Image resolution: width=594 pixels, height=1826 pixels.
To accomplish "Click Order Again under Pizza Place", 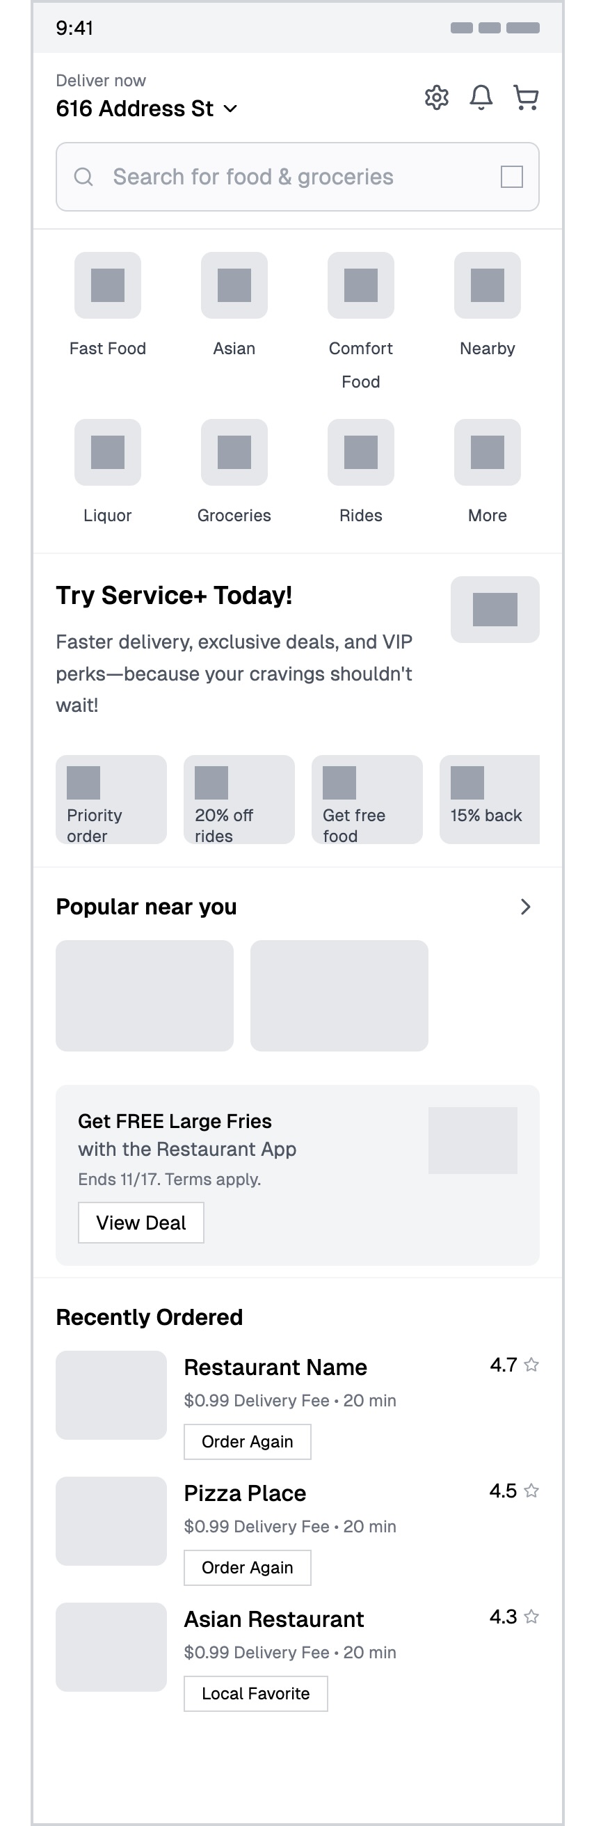I will tap(248, 1567).
